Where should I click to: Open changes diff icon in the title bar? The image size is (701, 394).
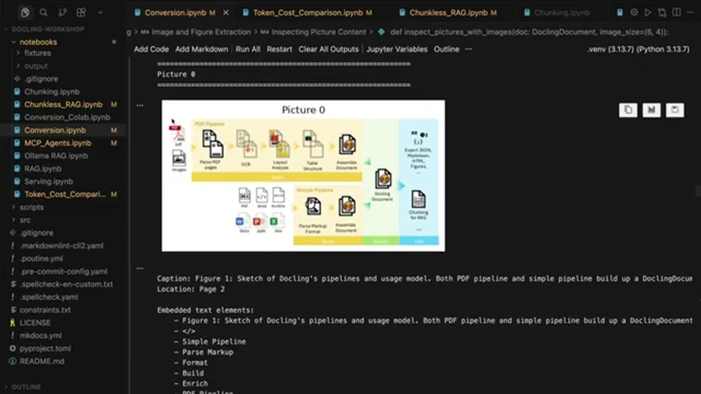pos(662,13)
